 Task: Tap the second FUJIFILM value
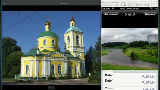[x=148, y=82]
